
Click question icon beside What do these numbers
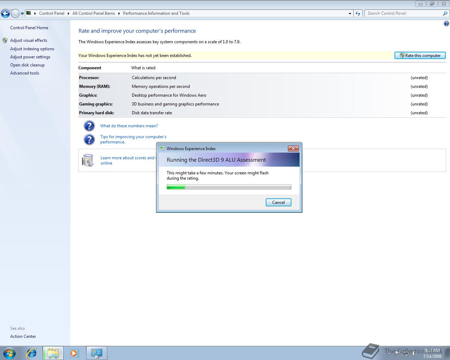click(89, 126)
